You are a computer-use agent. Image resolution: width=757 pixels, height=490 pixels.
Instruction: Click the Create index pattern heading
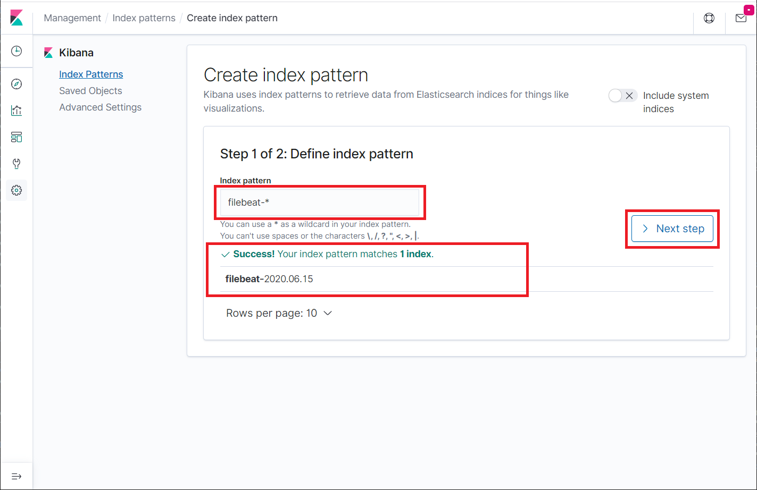pos(286,75)
